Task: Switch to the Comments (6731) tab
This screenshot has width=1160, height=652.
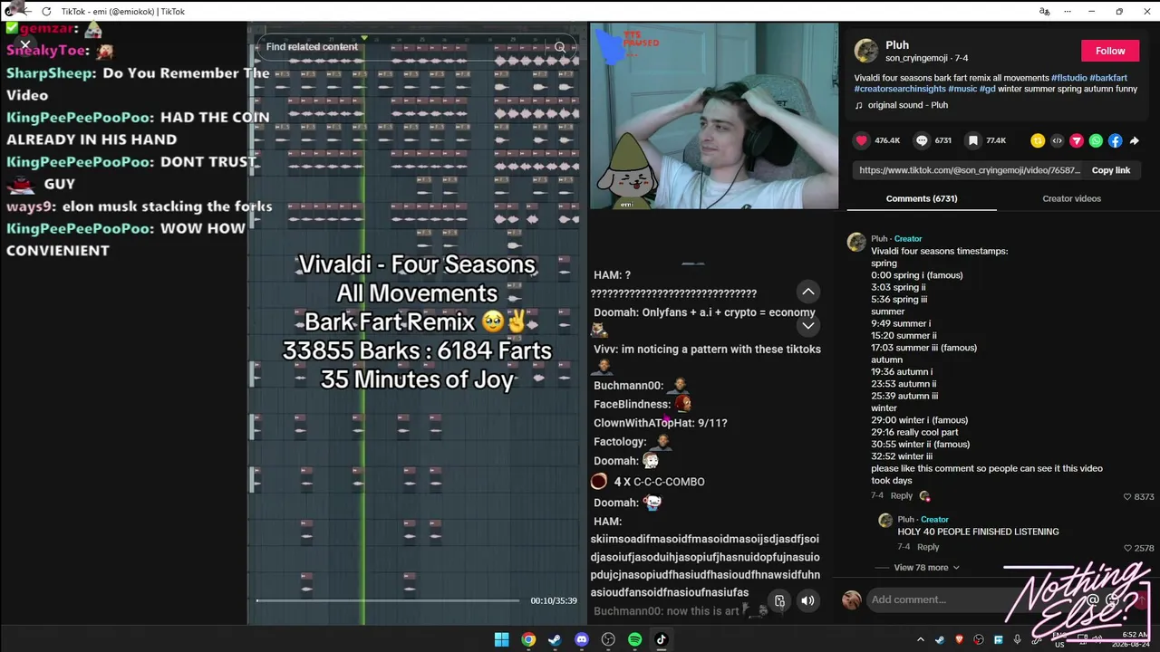Action: 921,198
